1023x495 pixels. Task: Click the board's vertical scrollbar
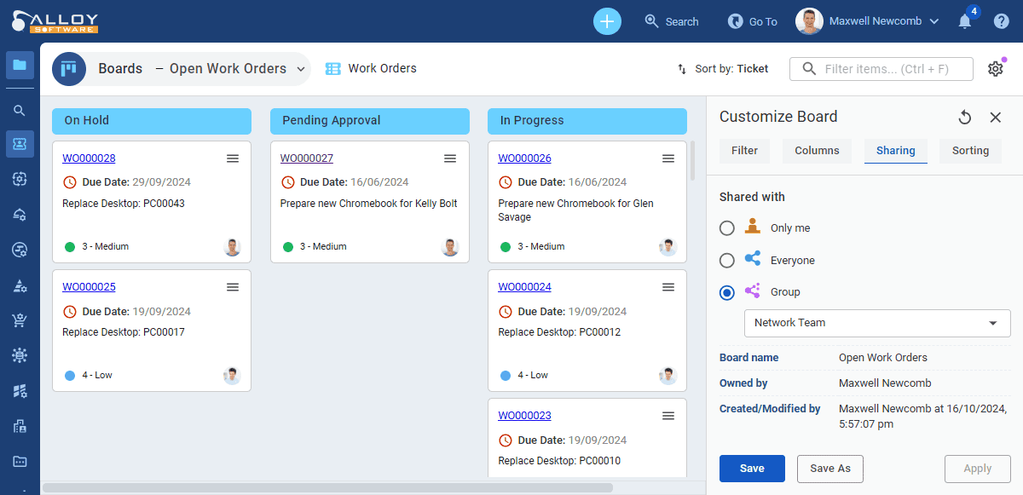pos(692,160)
